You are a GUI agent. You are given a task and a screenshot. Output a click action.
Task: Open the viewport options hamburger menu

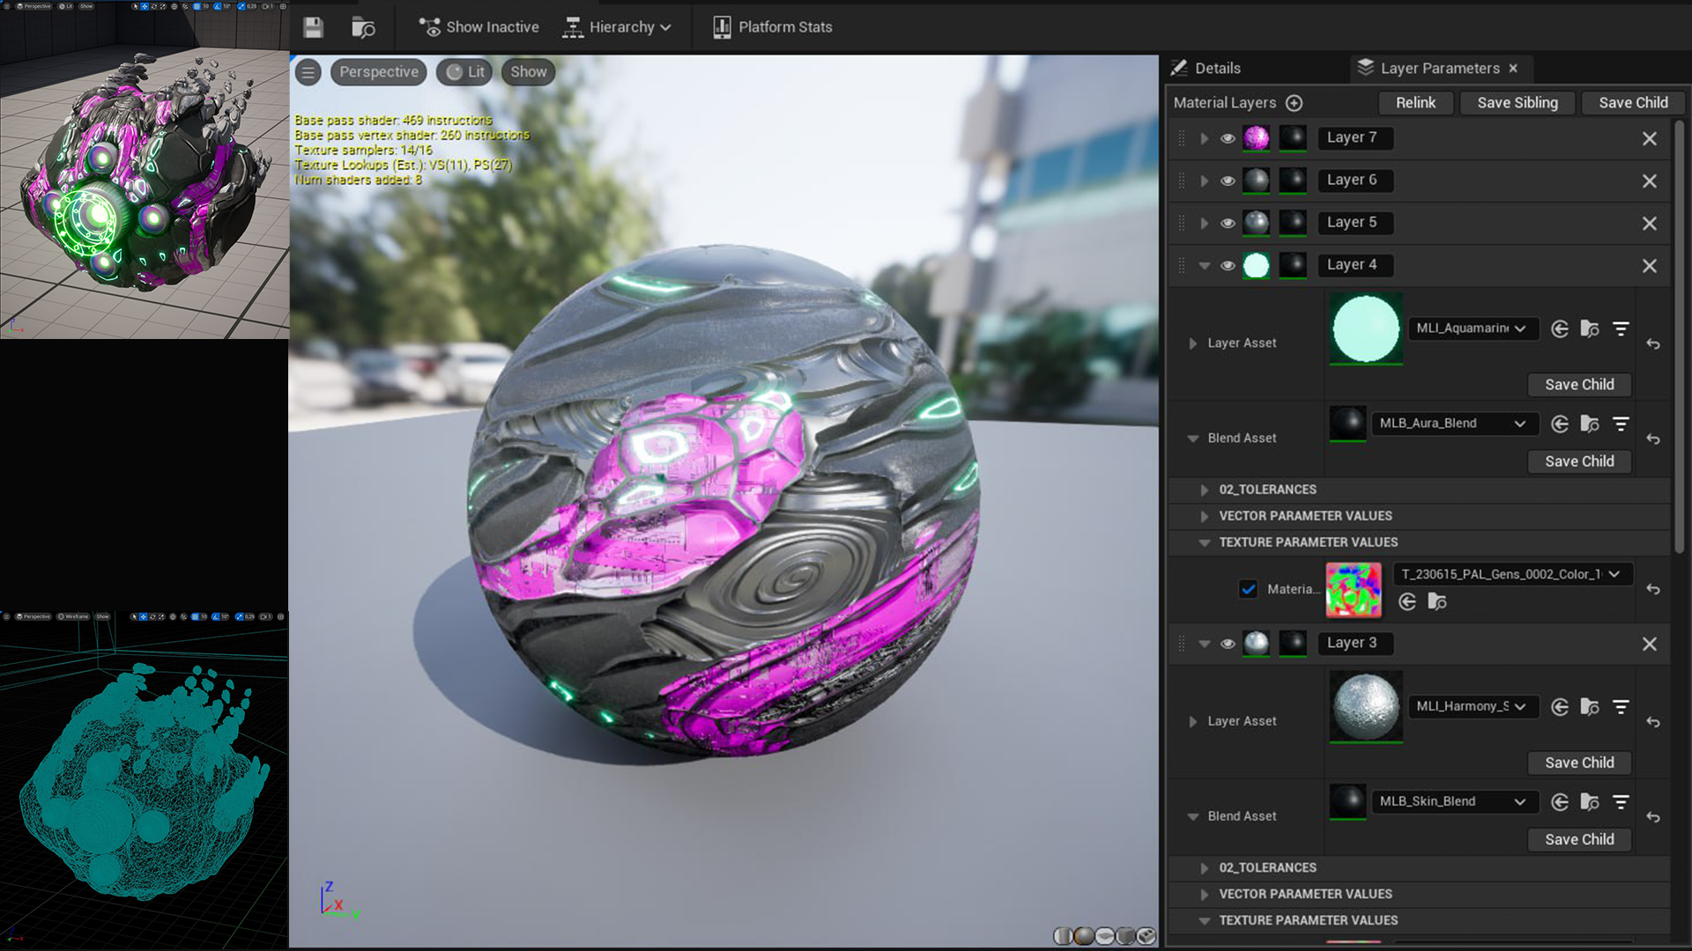click(308, 72)
